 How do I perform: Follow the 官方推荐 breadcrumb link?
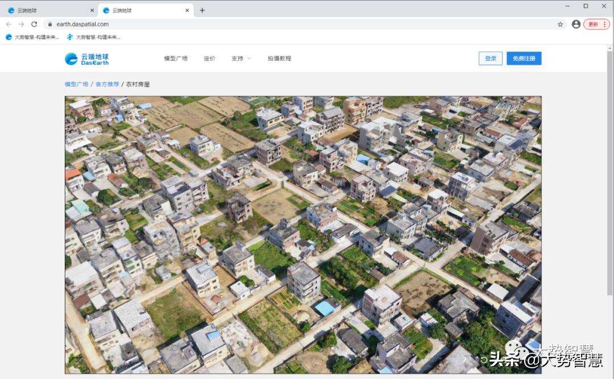tap(107, 84)
